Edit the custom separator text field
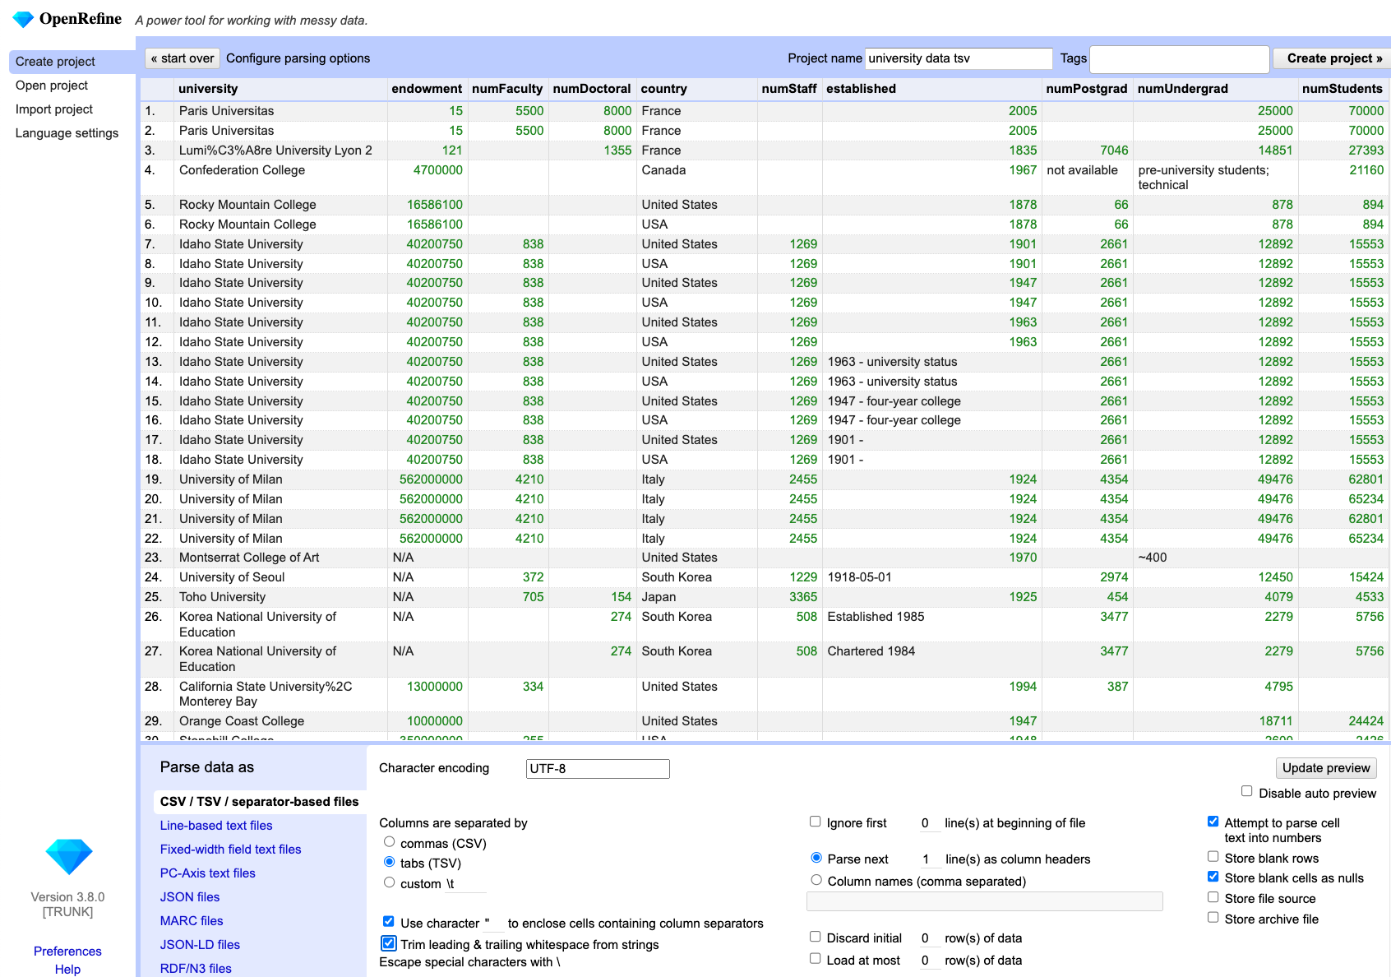This screenshot has height=977, width=1391. tap(465, 884)
